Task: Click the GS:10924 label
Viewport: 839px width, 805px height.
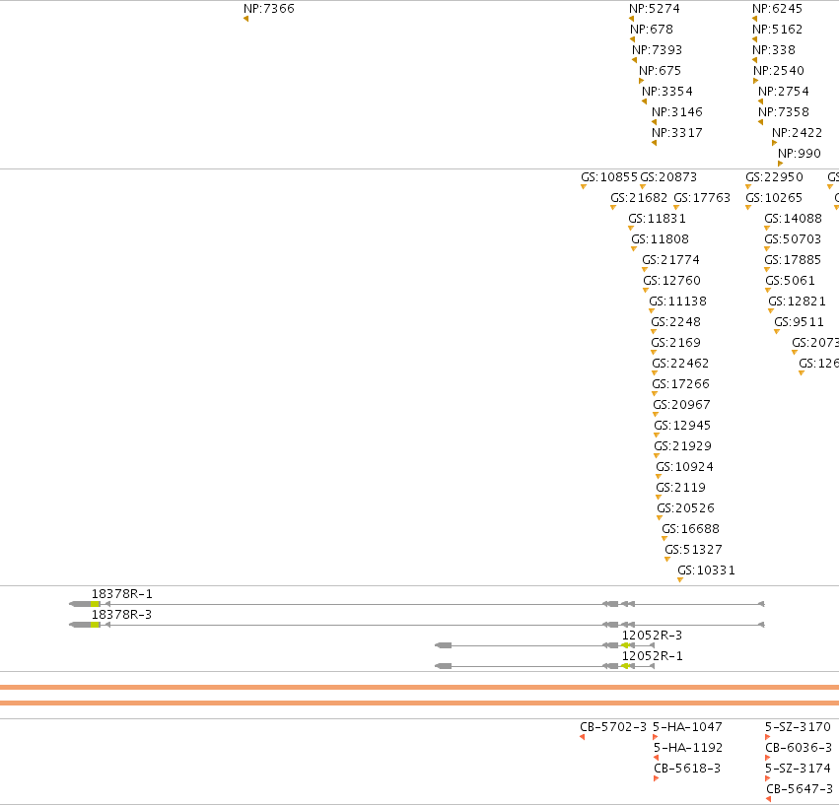Action: 684,467
